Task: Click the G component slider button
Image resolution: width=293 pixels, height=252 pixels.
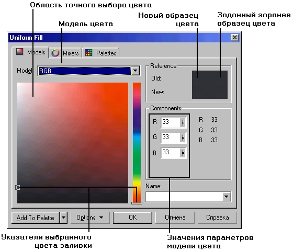Action: pos(183,138)
